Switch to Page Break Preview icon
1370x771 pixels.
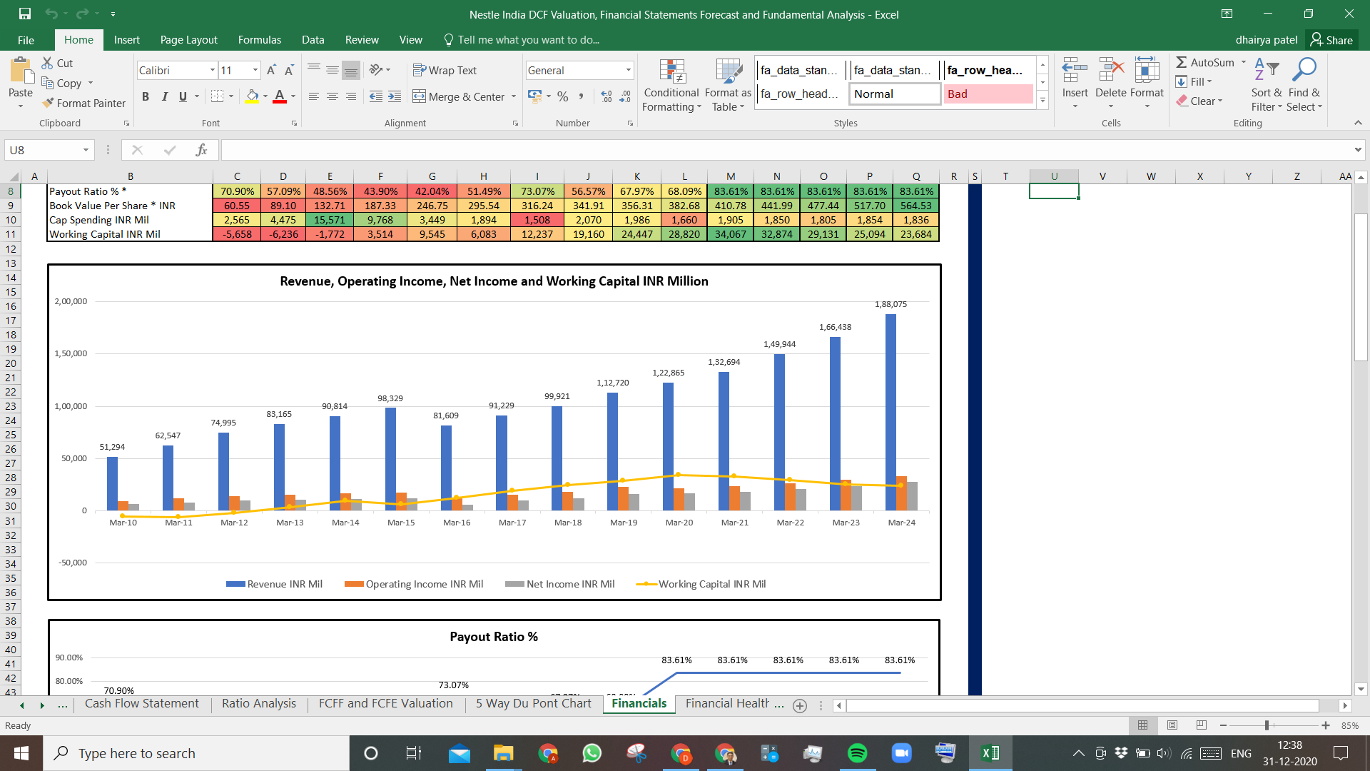coord(1202,725)
